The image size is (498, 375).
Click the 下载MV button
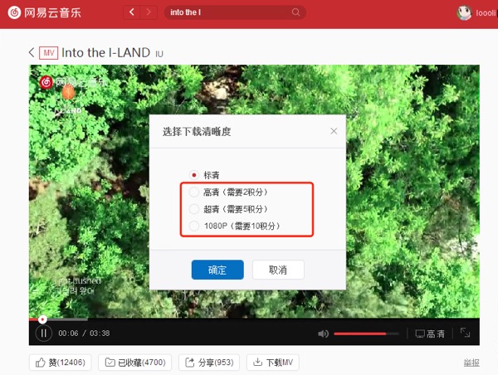coord(273,363)
